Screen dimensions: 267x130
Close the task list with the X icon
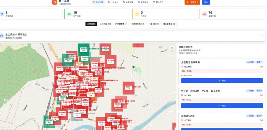172,48
